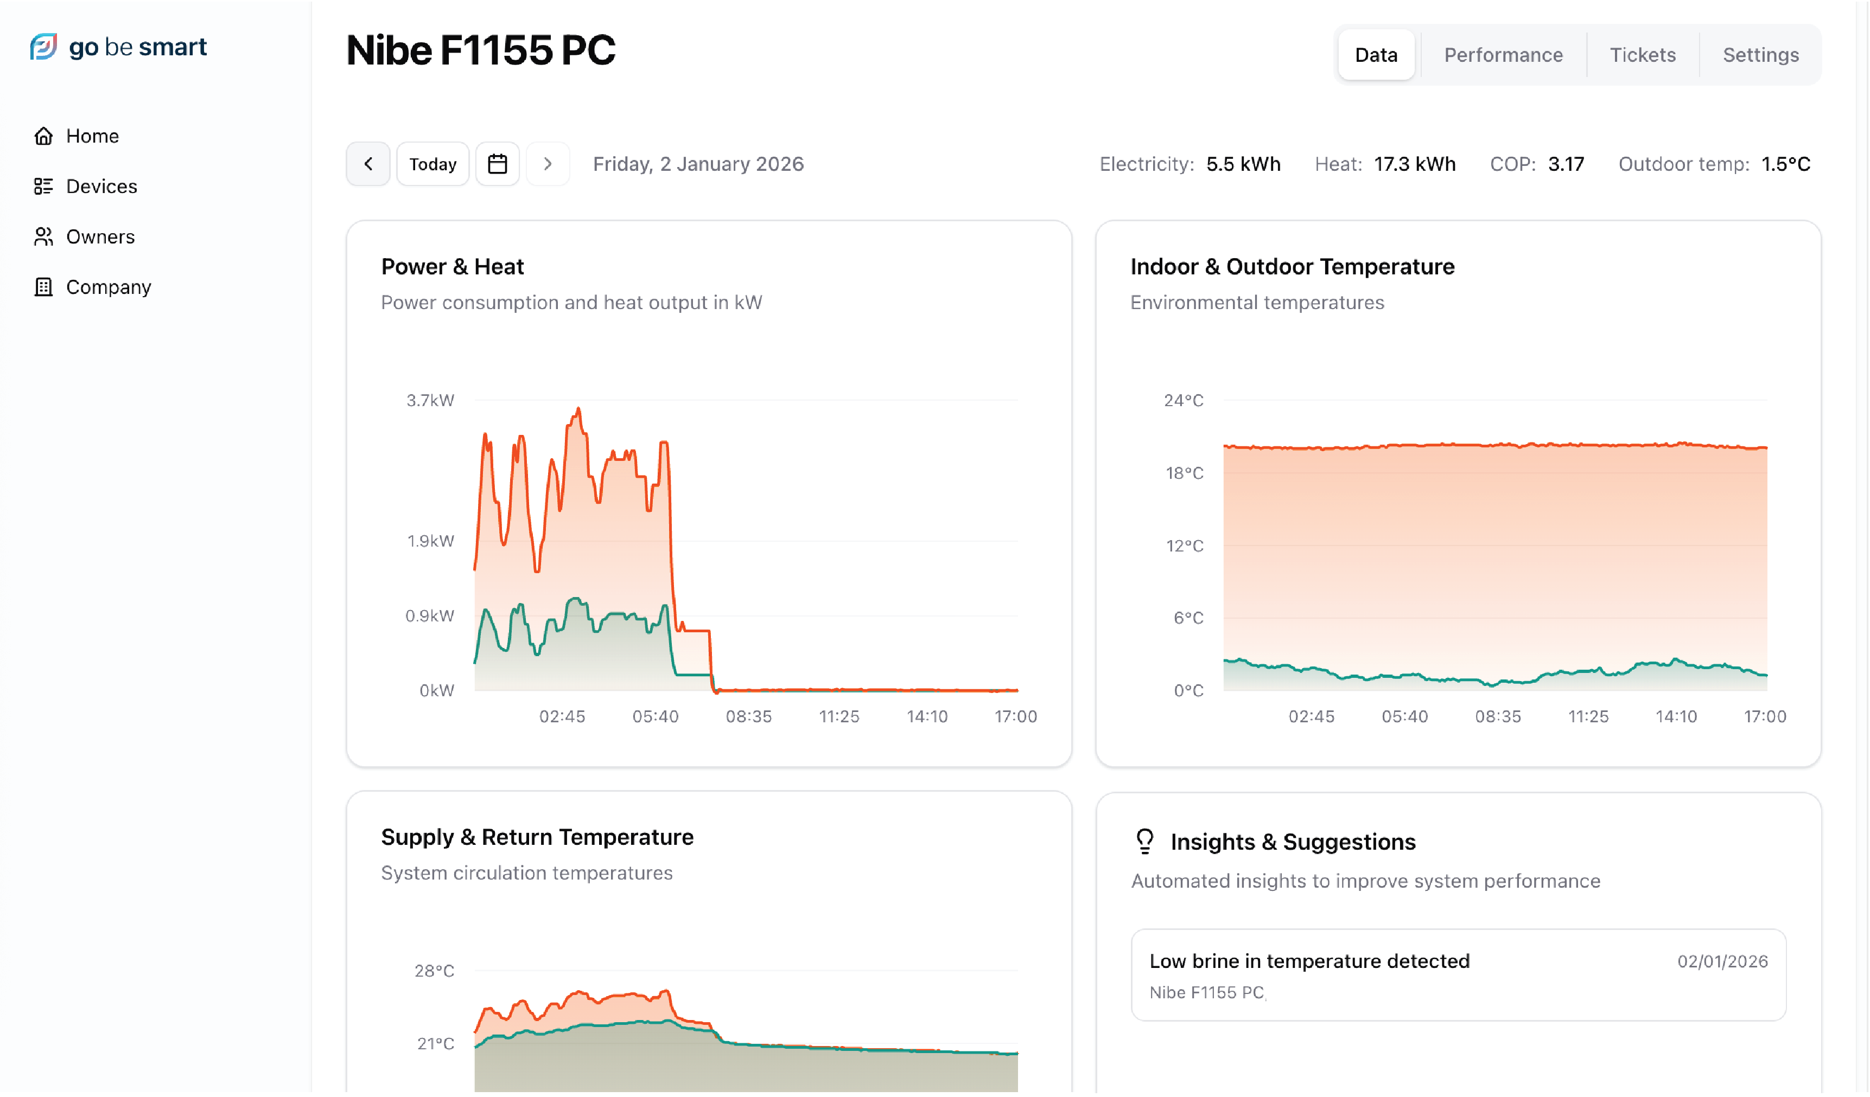Click the previous day chevron arrow
This screenshot has height=1097, width=1870.
coord(368,163)
